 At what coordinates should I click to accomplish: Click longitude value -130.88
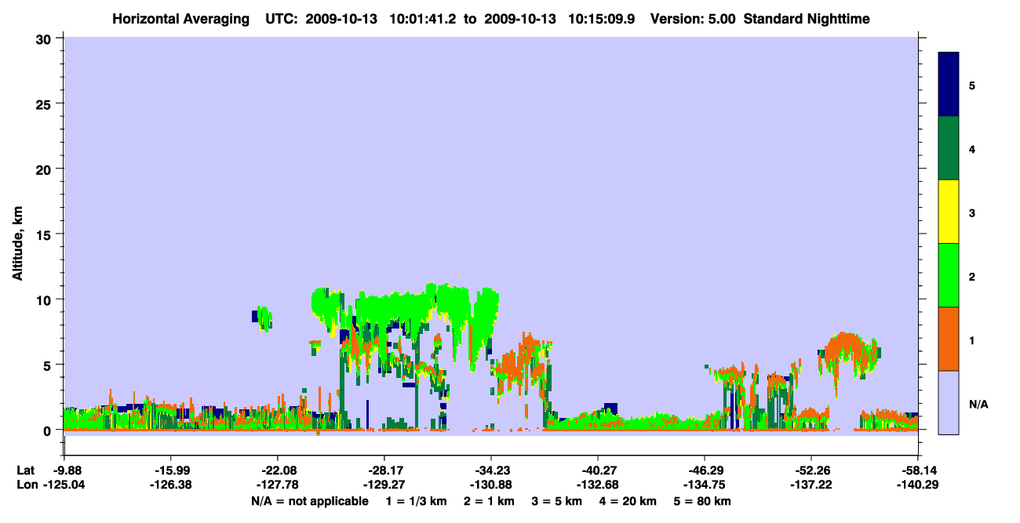point(490,485)
